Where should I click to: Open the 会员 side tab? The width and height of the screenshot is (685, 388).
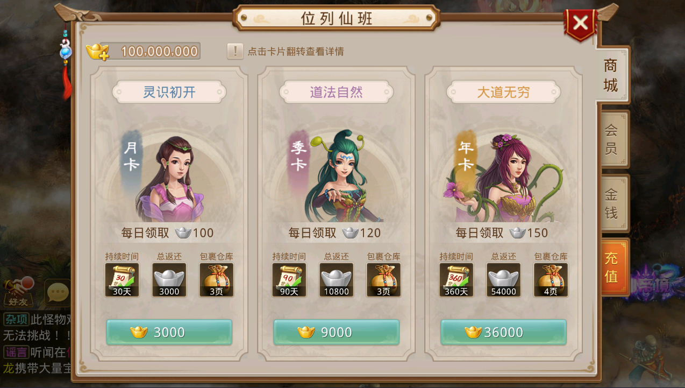tap(613, 139)
